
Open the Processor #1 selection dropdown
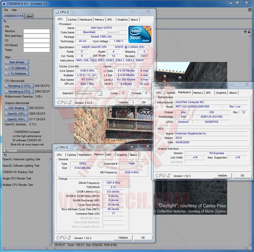coord(100,93)
